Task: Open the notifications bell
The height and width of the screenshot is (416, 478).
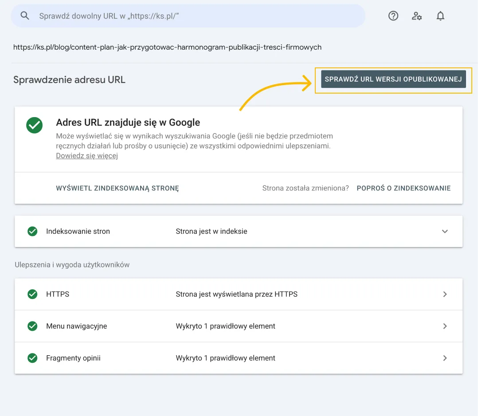Action: point(440,16)
